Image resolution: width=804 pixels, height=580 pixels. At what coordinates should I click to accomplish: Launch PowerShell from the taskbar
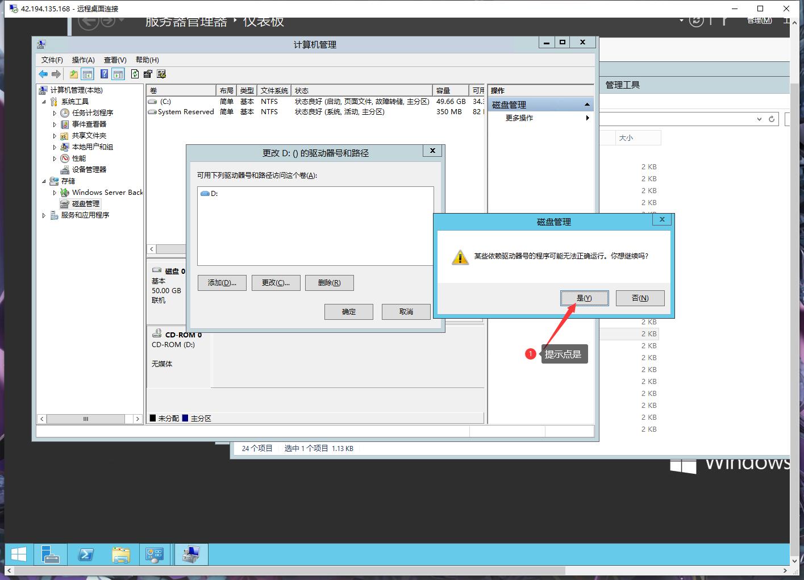pos(86,554)
